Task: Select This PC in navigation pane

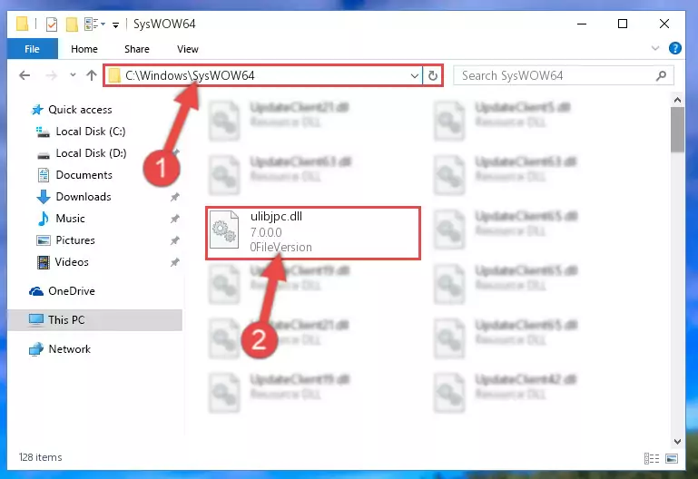Action: [94, 319]
